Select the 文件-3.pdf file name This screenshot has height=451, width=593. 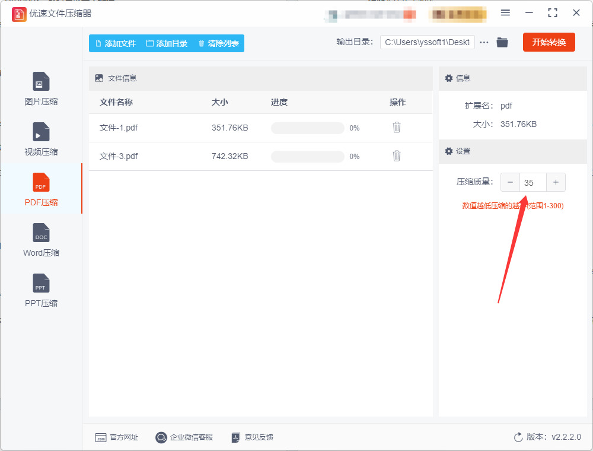[119, 156]
